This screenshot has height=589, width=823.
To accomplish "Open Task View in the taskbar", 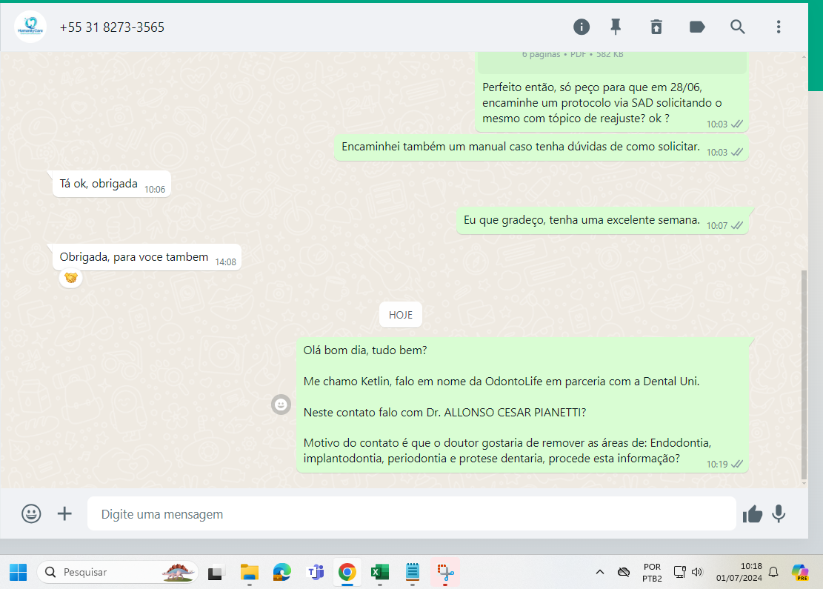I will pos(216,572).
